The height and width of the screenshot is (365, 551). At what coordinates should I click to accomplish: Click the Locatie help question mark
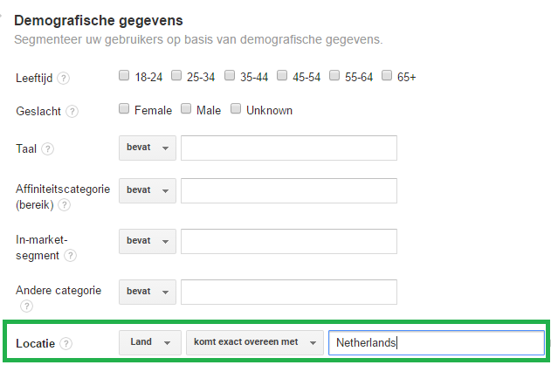[65, 343]
